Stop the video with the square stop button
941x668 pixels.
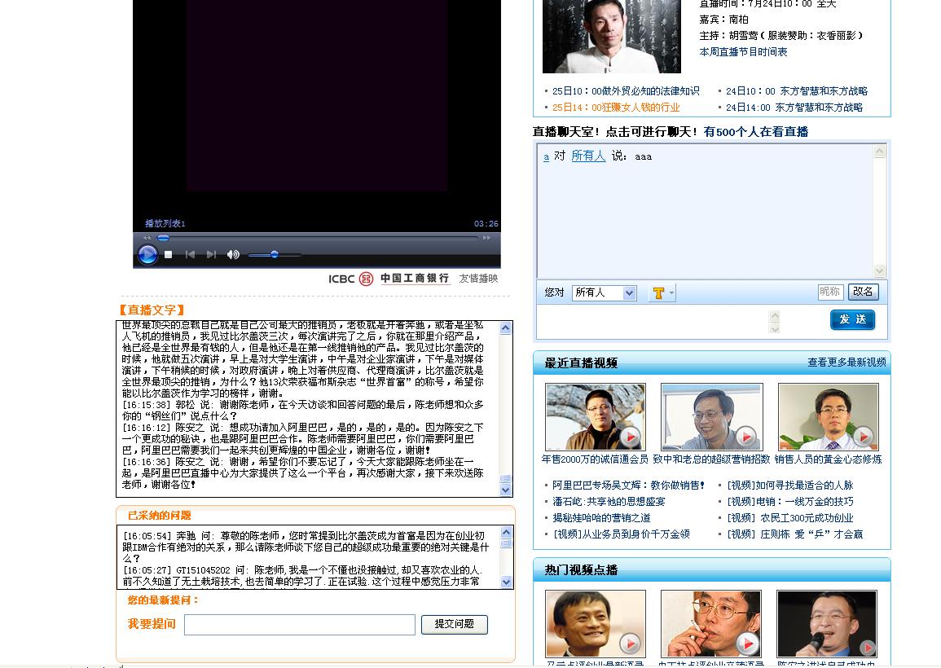coord(169,254)
